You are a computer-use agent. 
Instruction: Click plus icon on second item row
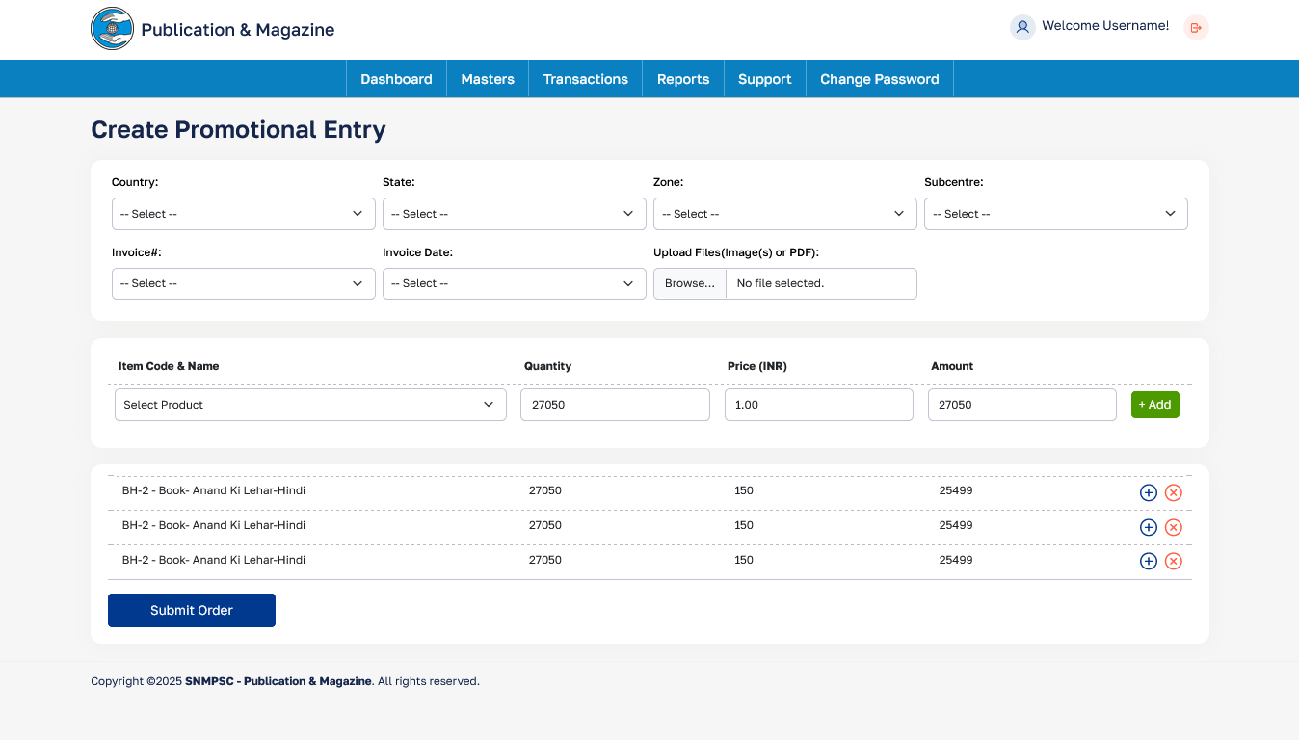pyautogui.click(x=1148, y=527)
